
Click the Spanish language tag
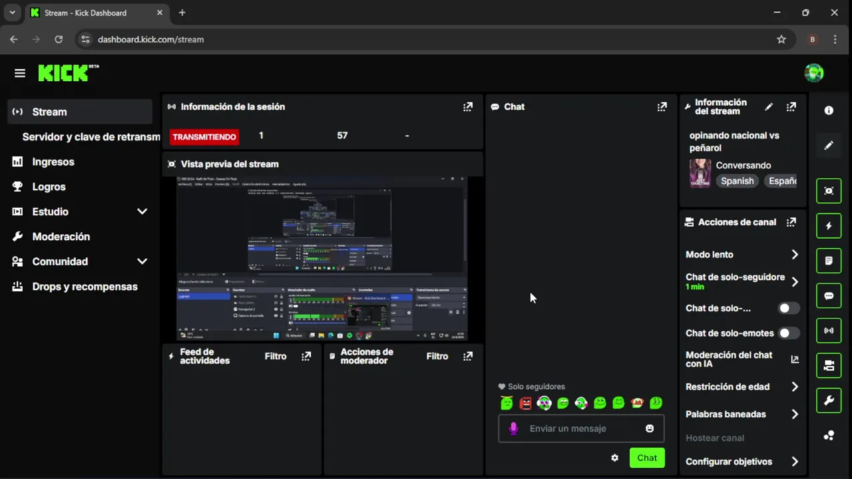click(737, 181)
